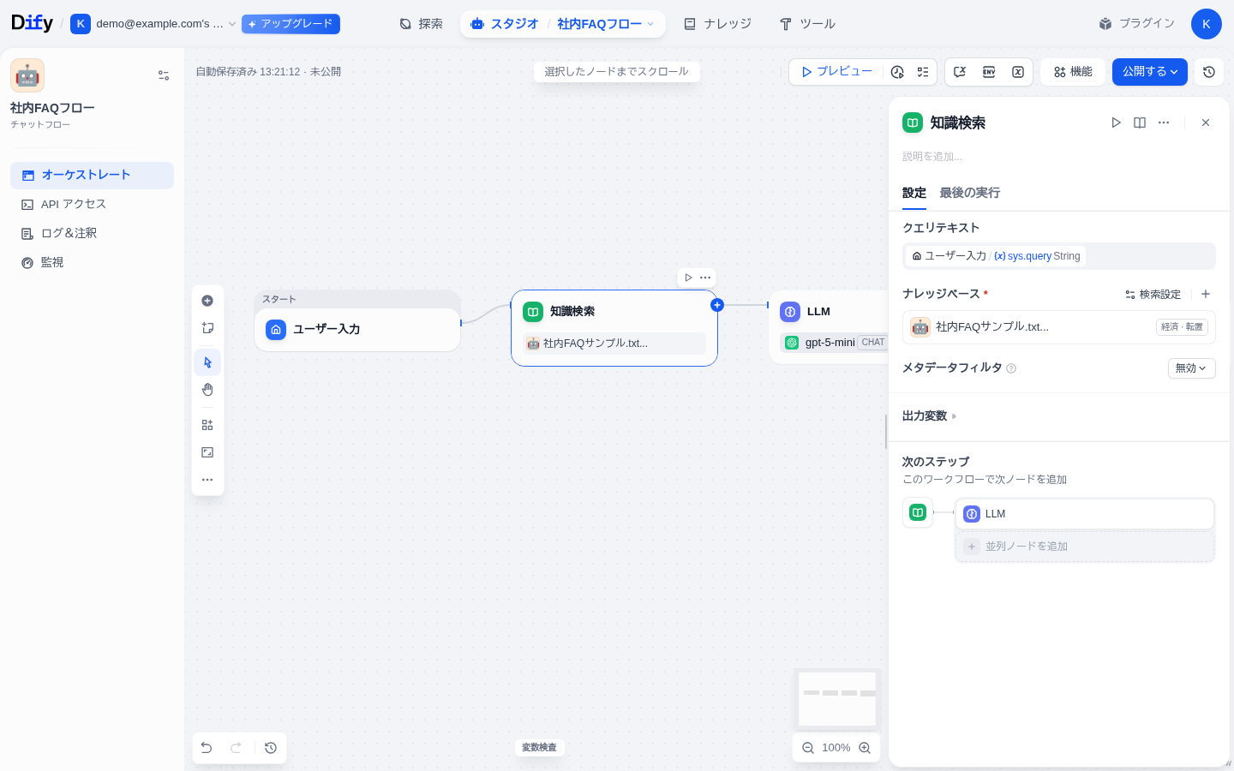1234x771 pixels.
Task: Open the ツール section
Action: (807, 24)
